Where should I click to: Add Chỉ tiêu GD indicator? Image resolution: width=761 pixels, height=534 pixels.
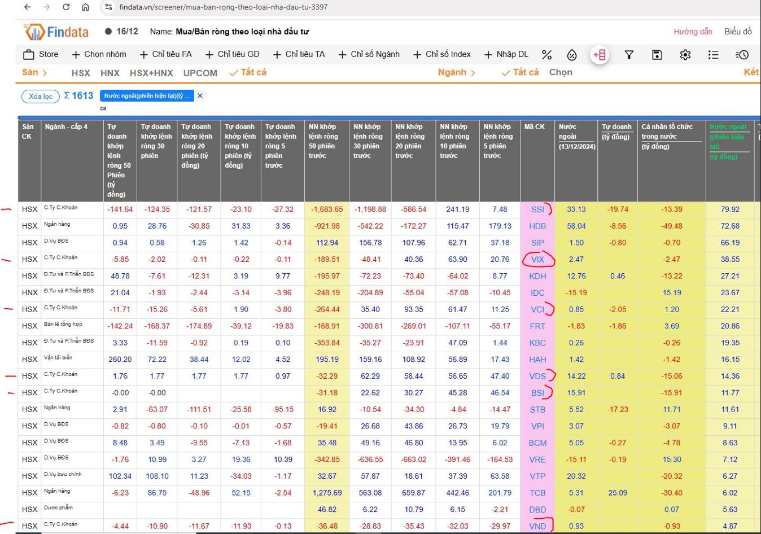[x=232, y=54]
